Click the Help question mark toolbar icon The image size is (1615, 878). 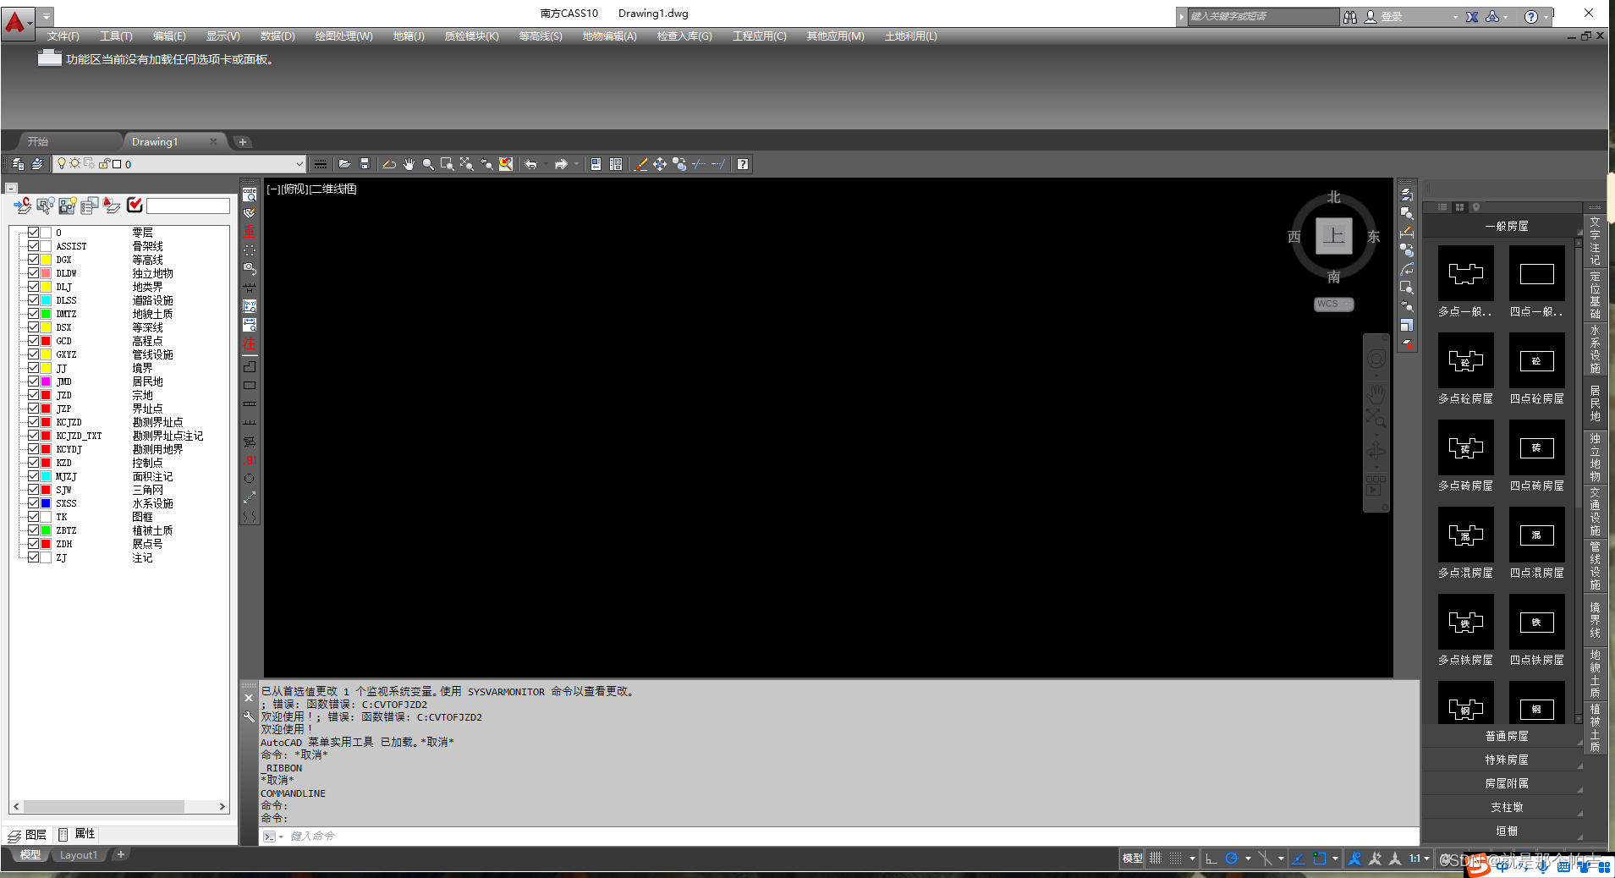point(742,164)
